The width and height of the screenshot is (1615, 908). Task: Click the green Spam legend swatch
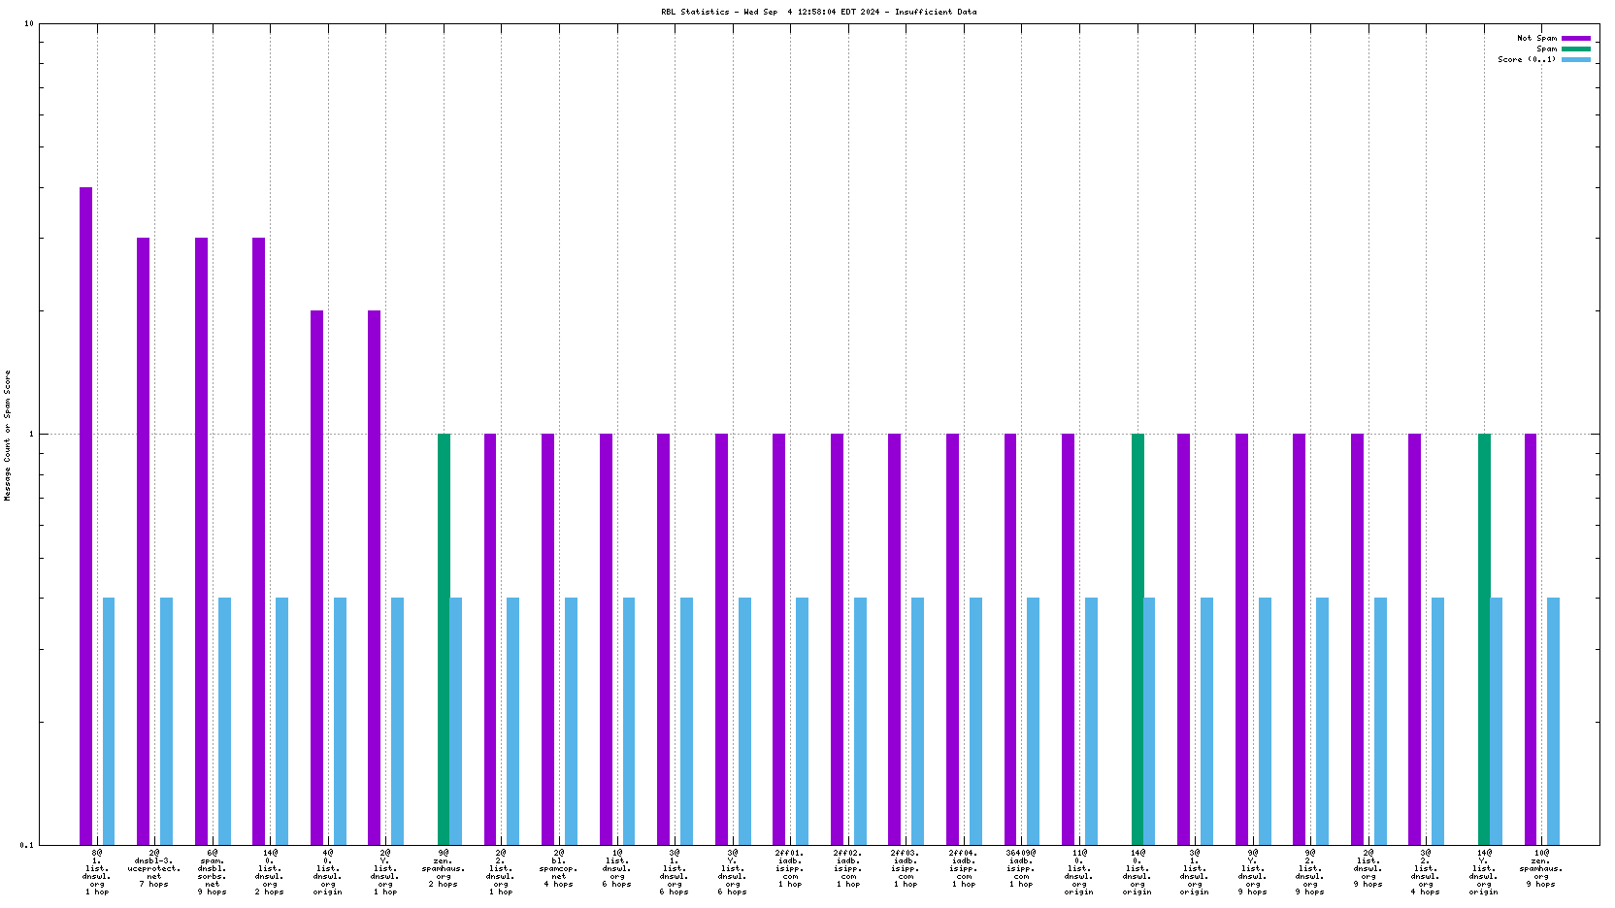pos(1575,49)
